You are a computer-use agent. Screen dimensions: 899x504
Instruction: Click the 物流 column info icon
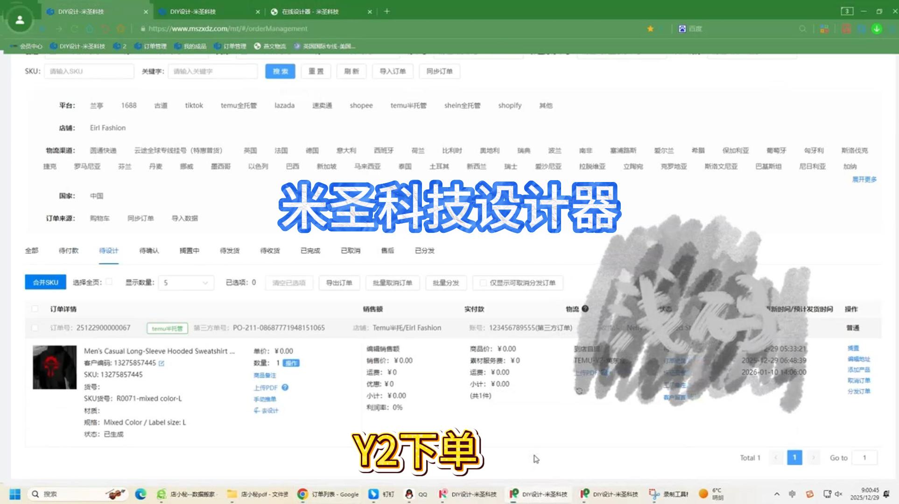click(585, 309)
